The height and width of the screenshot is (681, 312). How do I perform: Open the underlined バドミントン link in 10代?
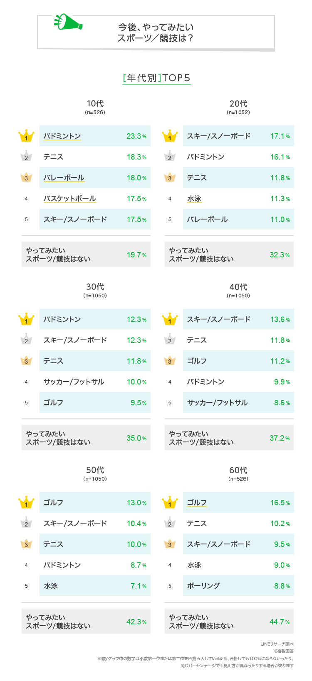click(x=62, y=136)
